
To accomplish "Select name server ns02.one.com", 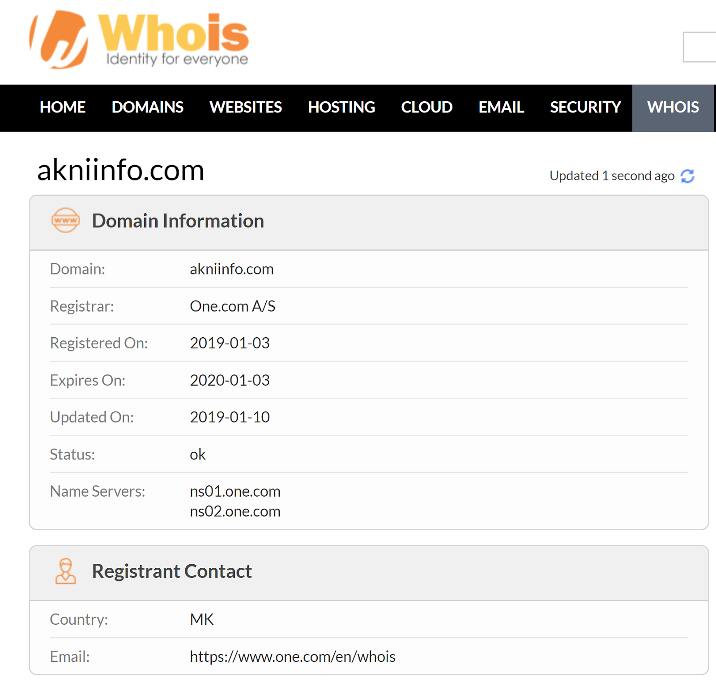I will (235, 511).
